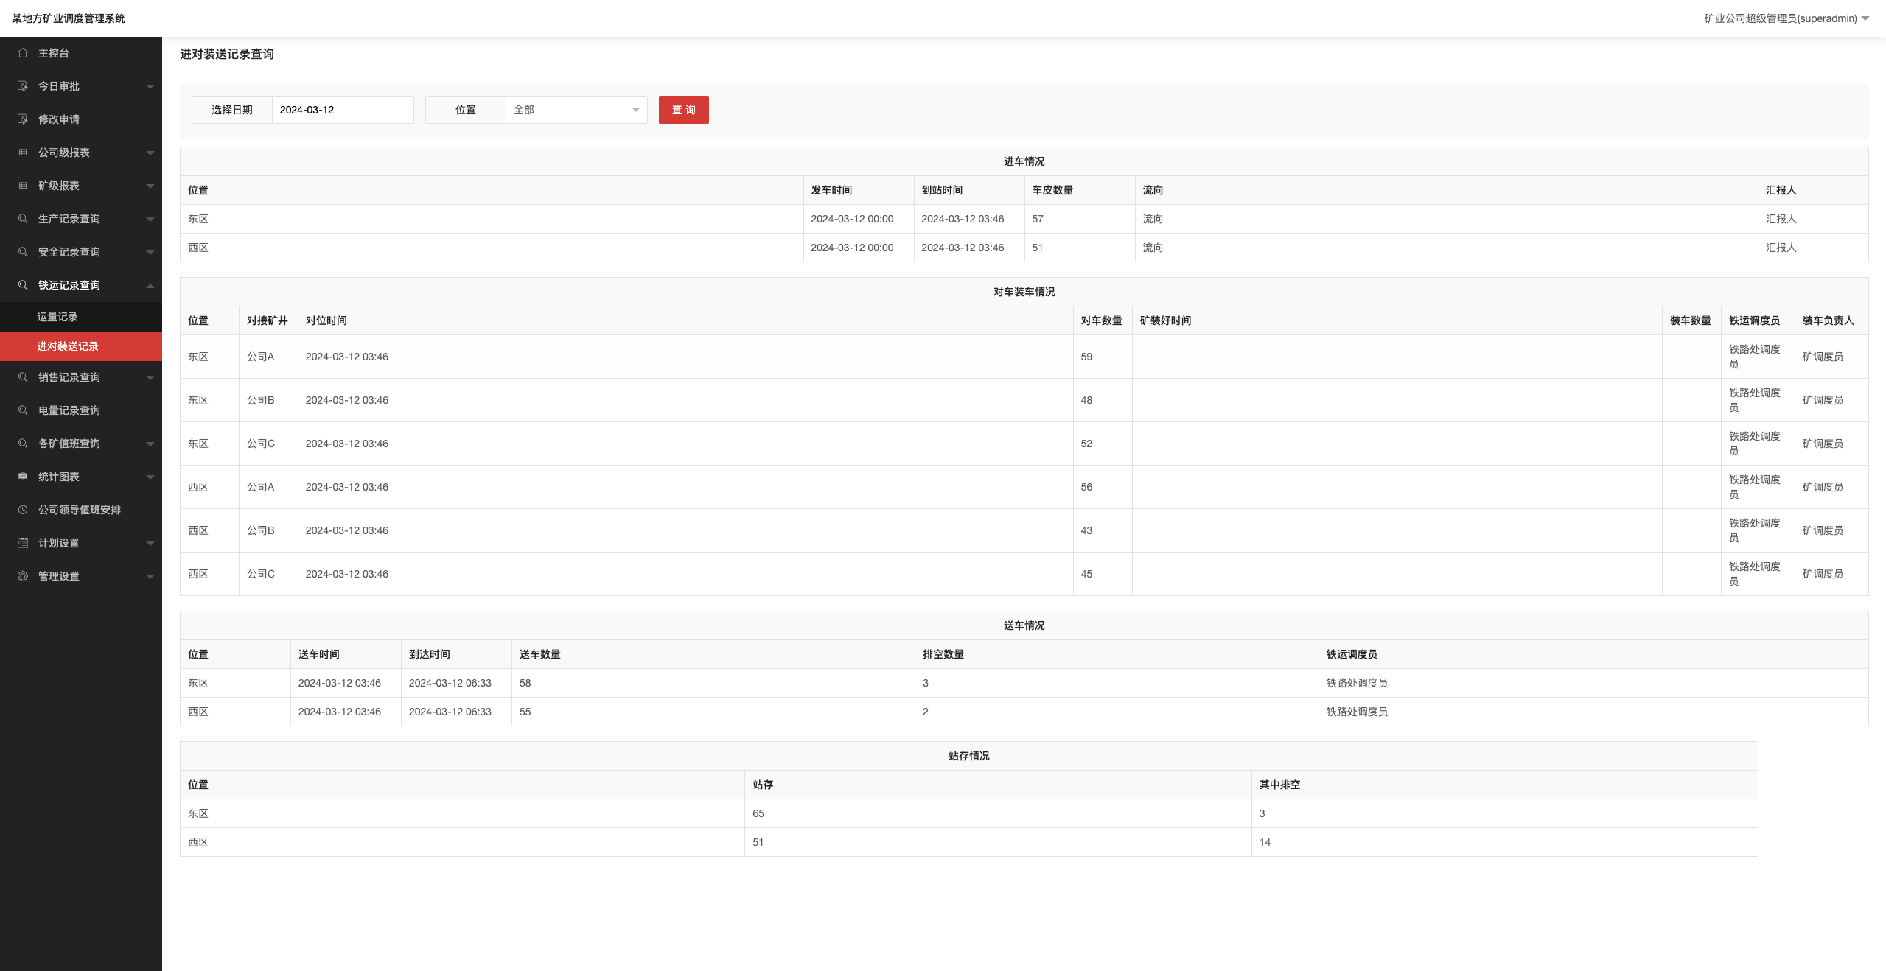Click the 进对装送记录查询 page heading
1886x971 pixels.
pos(227,54)
